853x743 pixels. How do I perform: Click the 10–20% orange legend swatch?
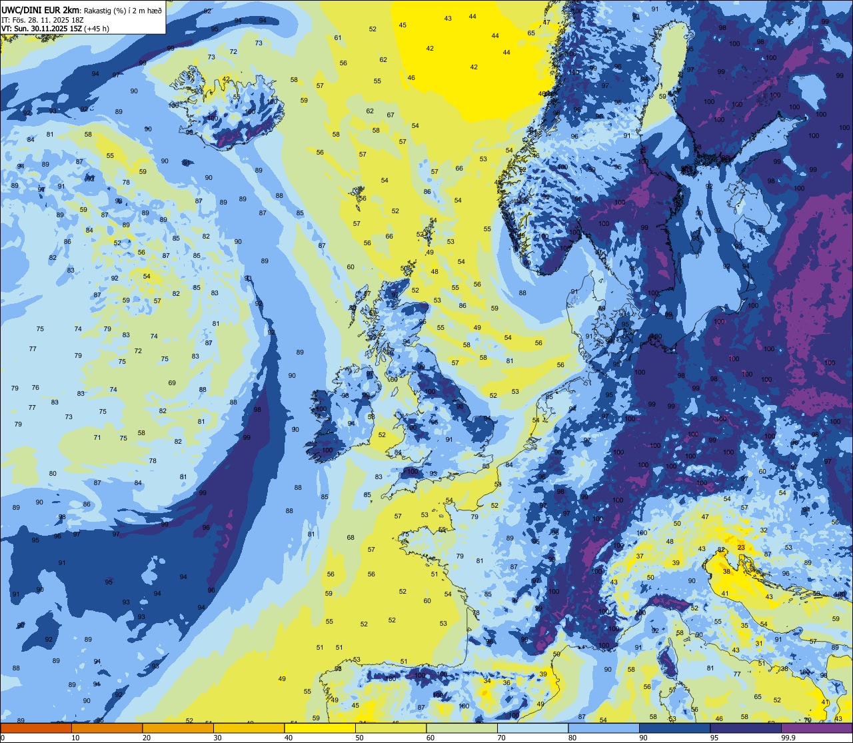(x=107, y=728)
